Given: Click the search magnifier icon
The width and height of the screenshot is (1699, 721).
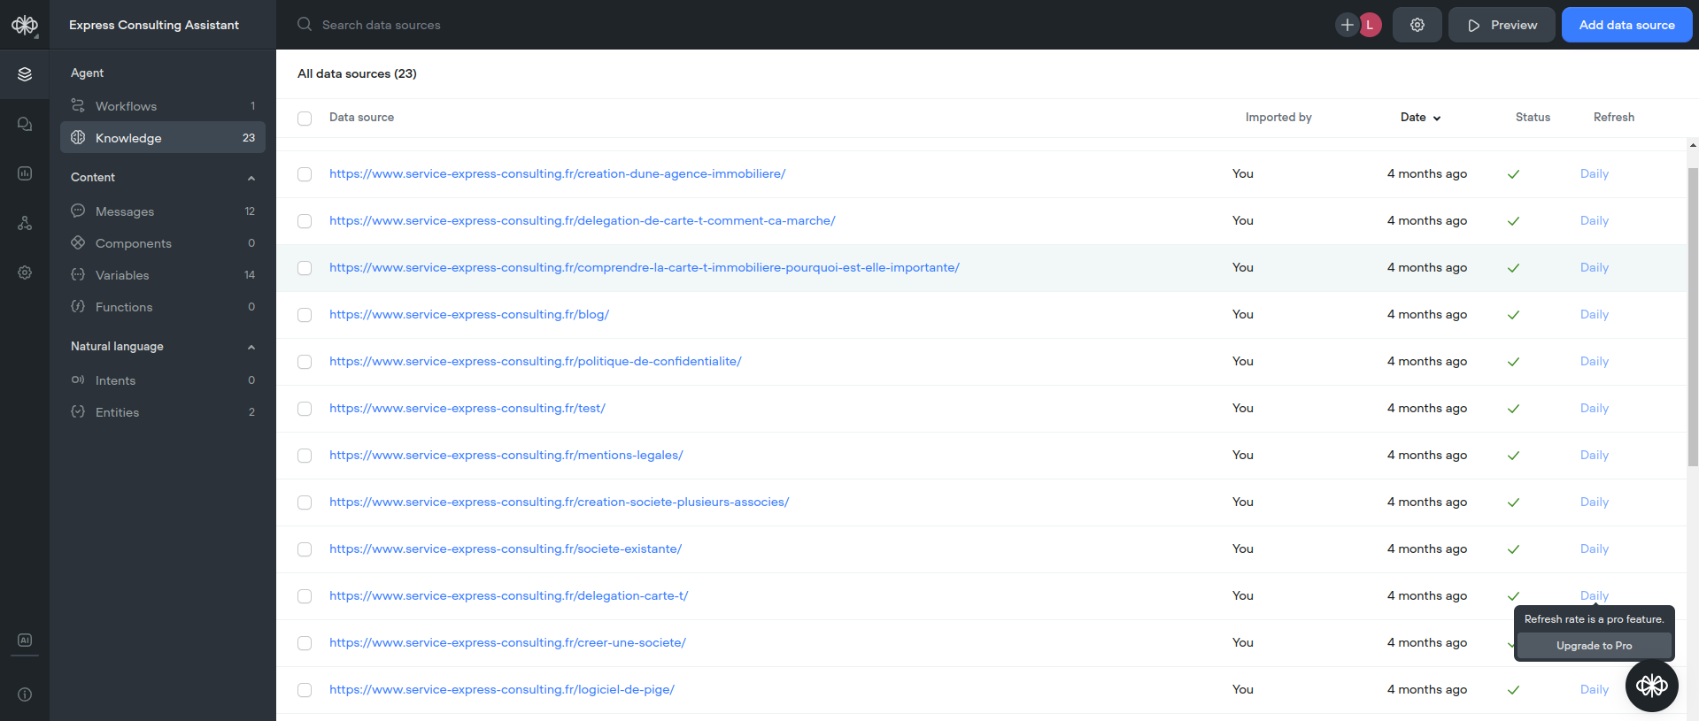Looking at the screenshot, I should tap(305, 25).
